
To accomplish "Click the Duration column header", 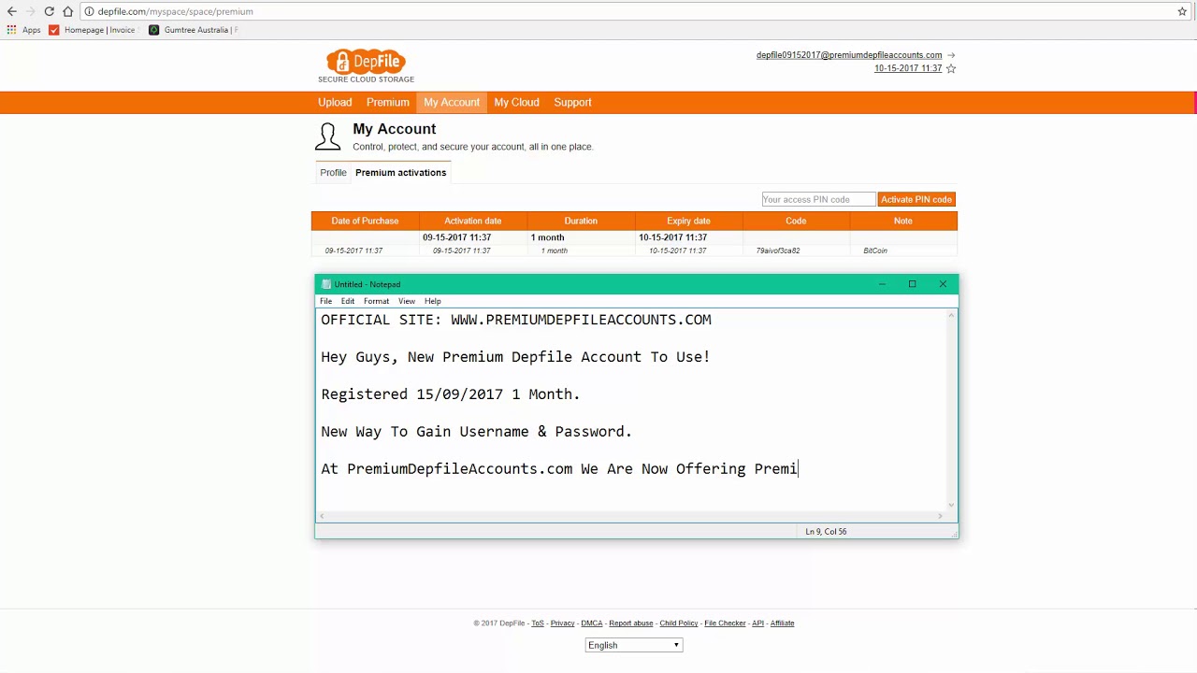I will pyautogui.click(x=581, y=221).
